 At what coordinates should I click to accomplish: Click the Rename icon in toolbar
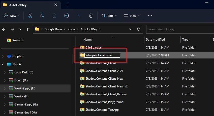point(67,16)
